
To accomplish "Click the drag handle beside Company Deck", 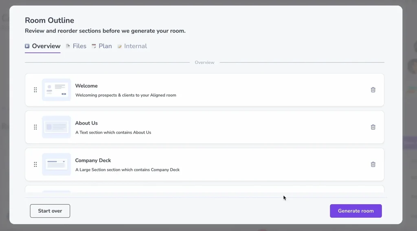I will pos(35,164).
